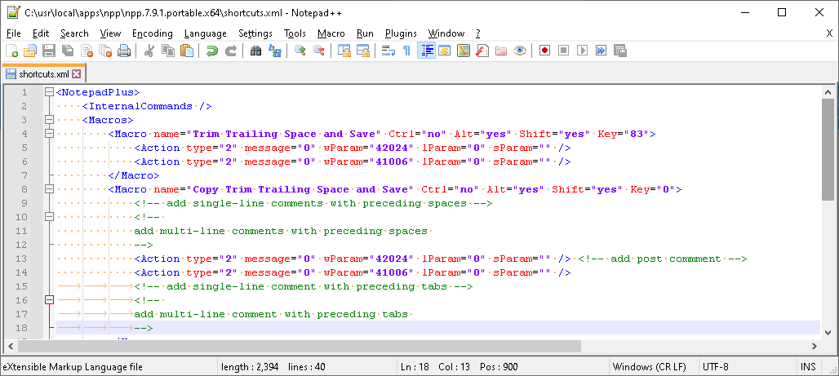Click the Open file folder icon
The image size is (839, 376).
(x=30, y=51)
